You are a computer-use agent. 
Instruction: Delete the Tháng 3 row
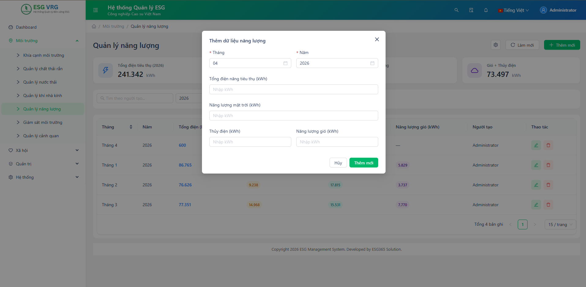548,205
